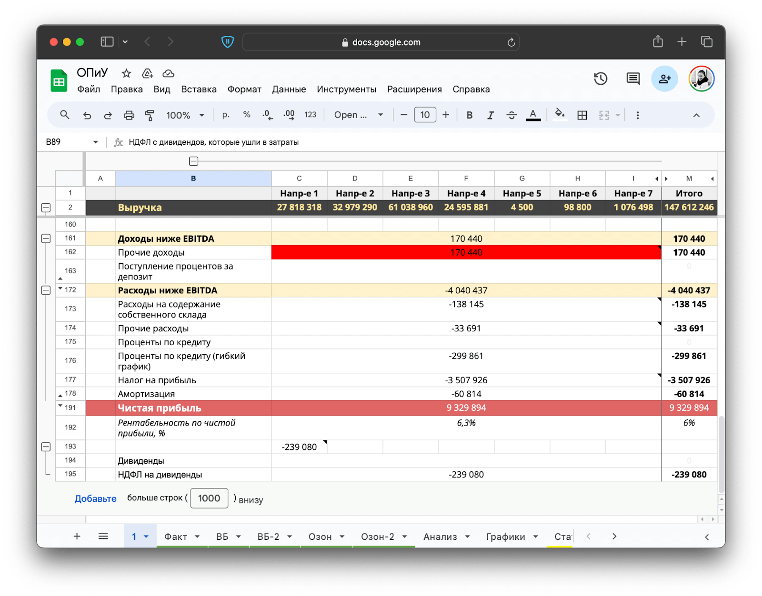This screenshot has width=762, height=596.
Task: Open the font family dropdown
Action: pos(359,115)
